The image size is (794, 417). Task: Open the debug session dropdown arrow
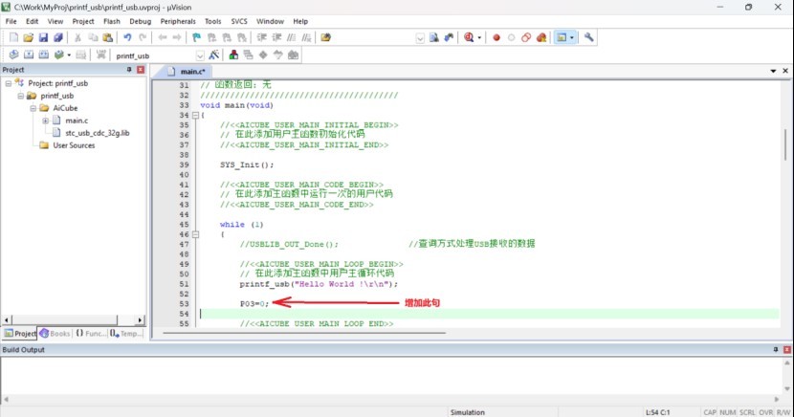click(479, 37)
